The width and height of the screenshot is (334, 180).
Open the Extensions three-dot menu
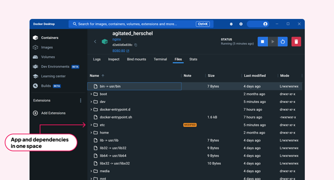(x=81, y=100)
